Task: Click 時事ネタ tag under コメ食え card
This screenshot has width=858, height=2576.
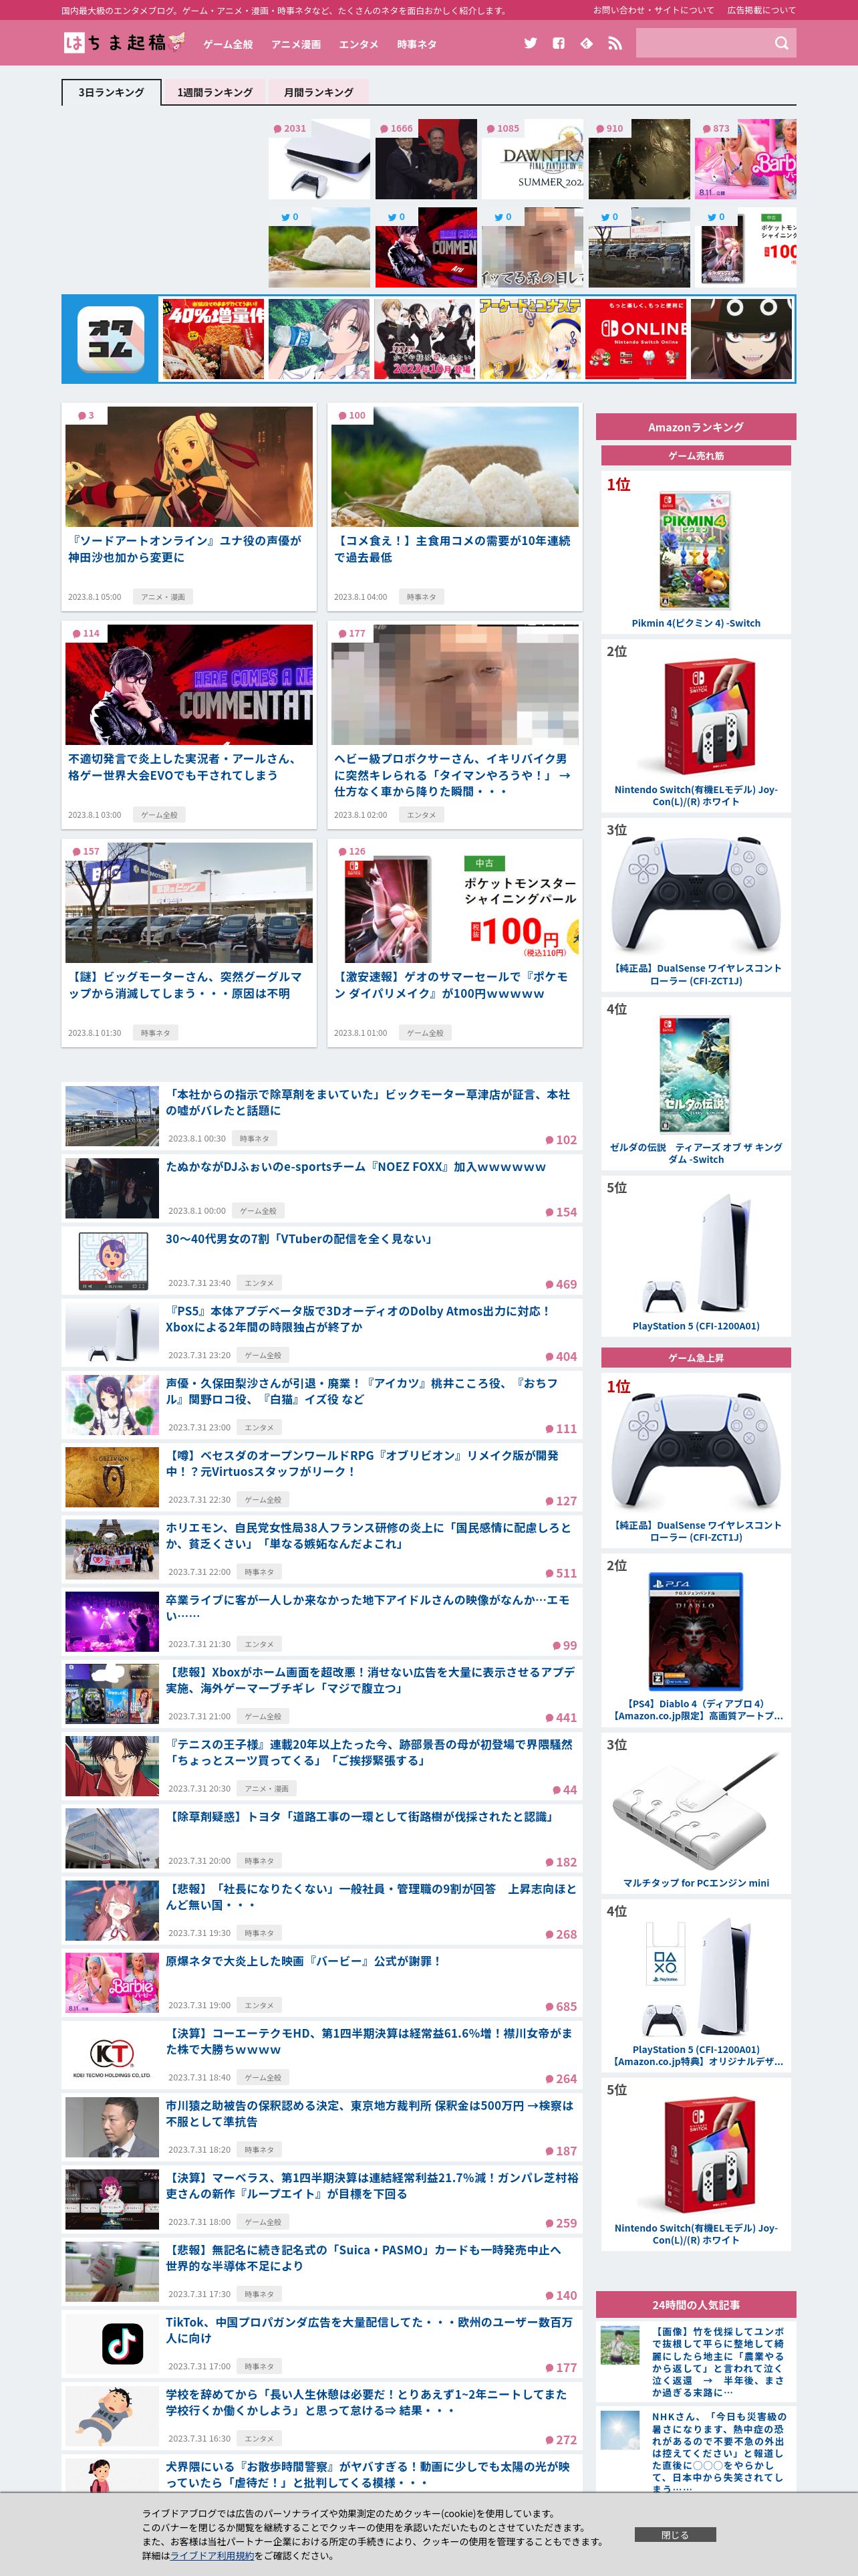Action: click(x=422, y=597)
